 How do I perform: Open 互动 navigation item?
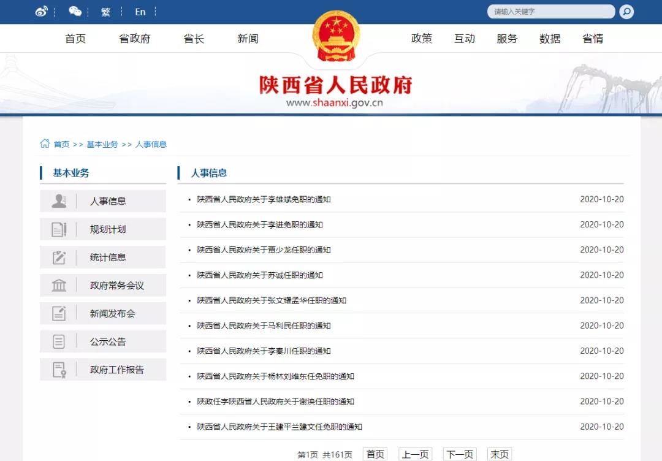point(465,39)
